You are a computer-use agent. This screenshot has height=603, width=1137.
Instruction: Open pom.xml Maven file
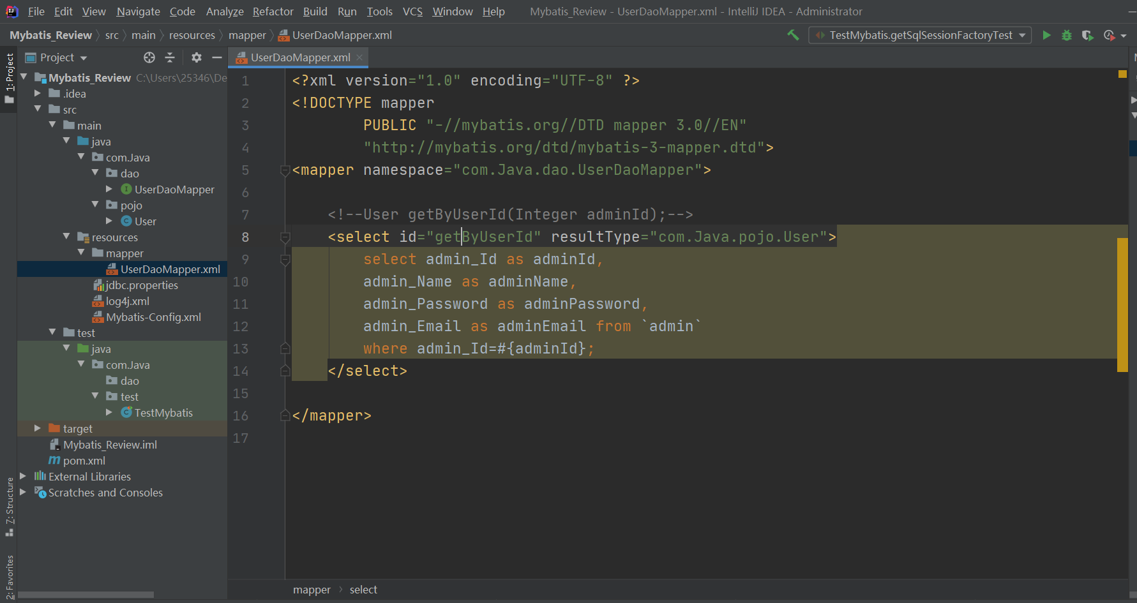click(x=84, y=461)
